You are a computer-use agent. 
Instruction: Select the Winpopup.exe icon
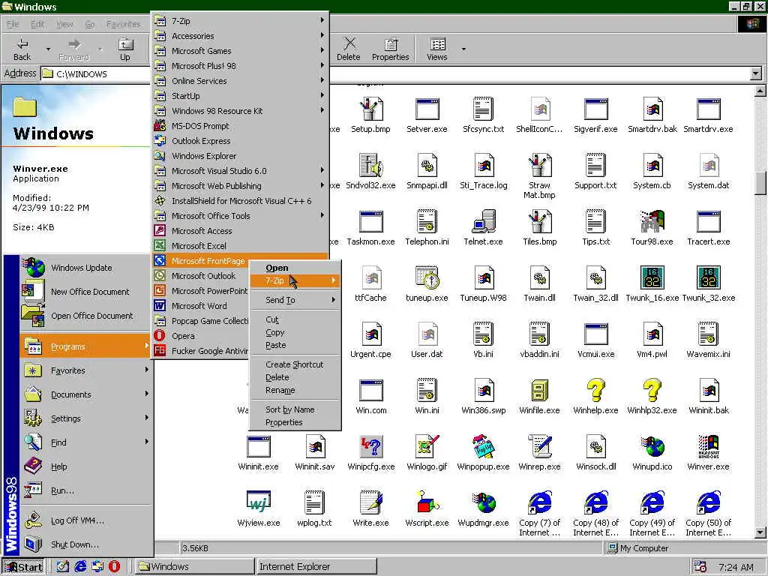484,447
